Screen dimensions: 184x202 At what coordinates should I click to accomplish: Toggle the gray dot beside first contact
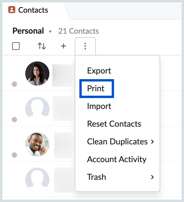[x=14, y=84]
